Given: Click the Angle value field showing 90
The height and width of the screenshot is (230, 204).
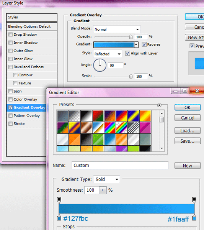Looking at the screenshot, I should pyautogui.click(x=116, y=65).
